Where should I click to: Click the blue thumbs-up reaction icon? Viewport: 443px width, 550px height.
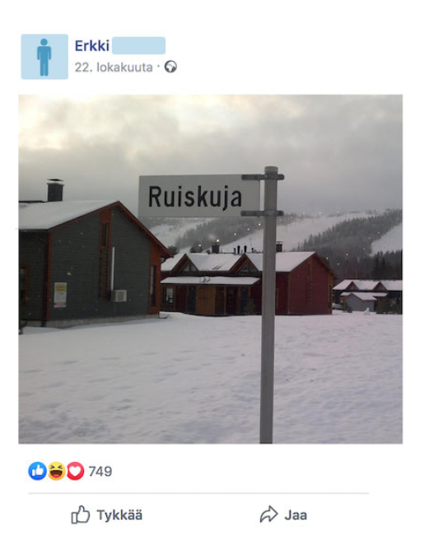point(38,471)
